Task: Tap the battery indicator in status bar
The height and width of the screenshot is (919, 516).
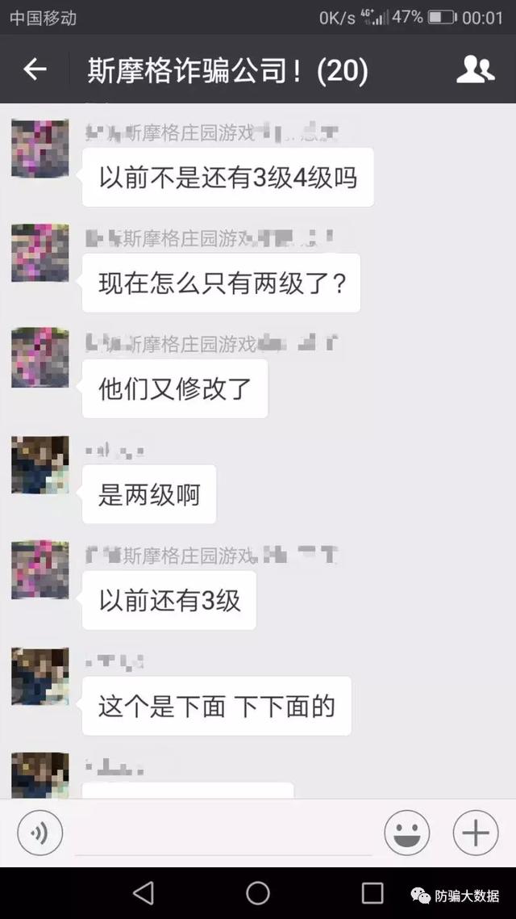Action: click(442, 17)
